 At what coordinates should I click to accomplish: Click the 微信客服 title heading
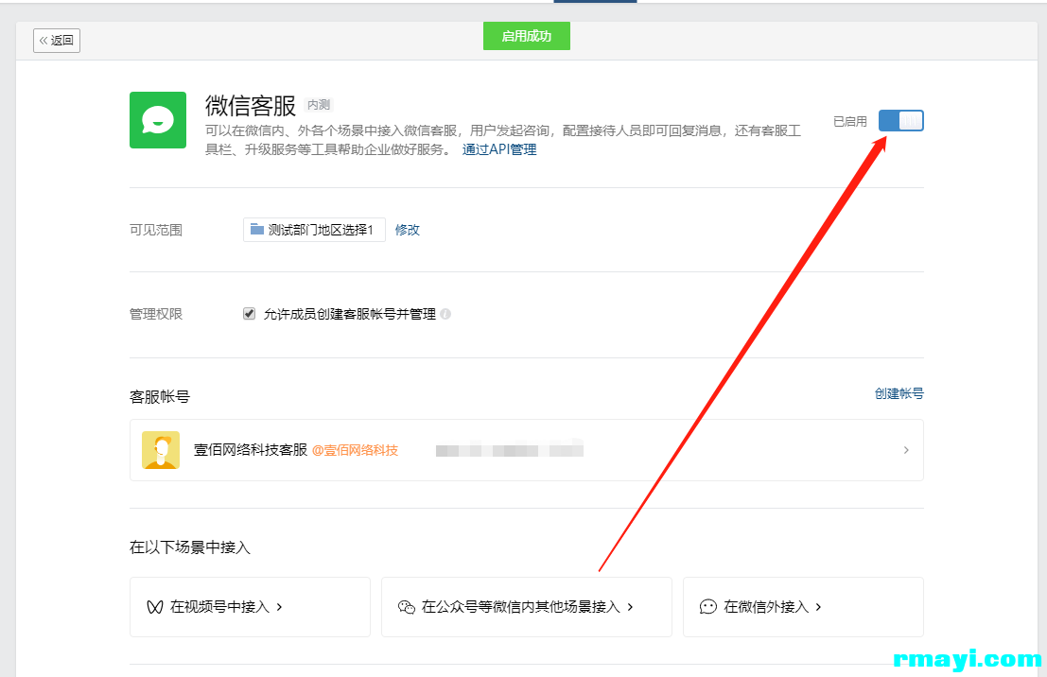click(x=251, y=106)
